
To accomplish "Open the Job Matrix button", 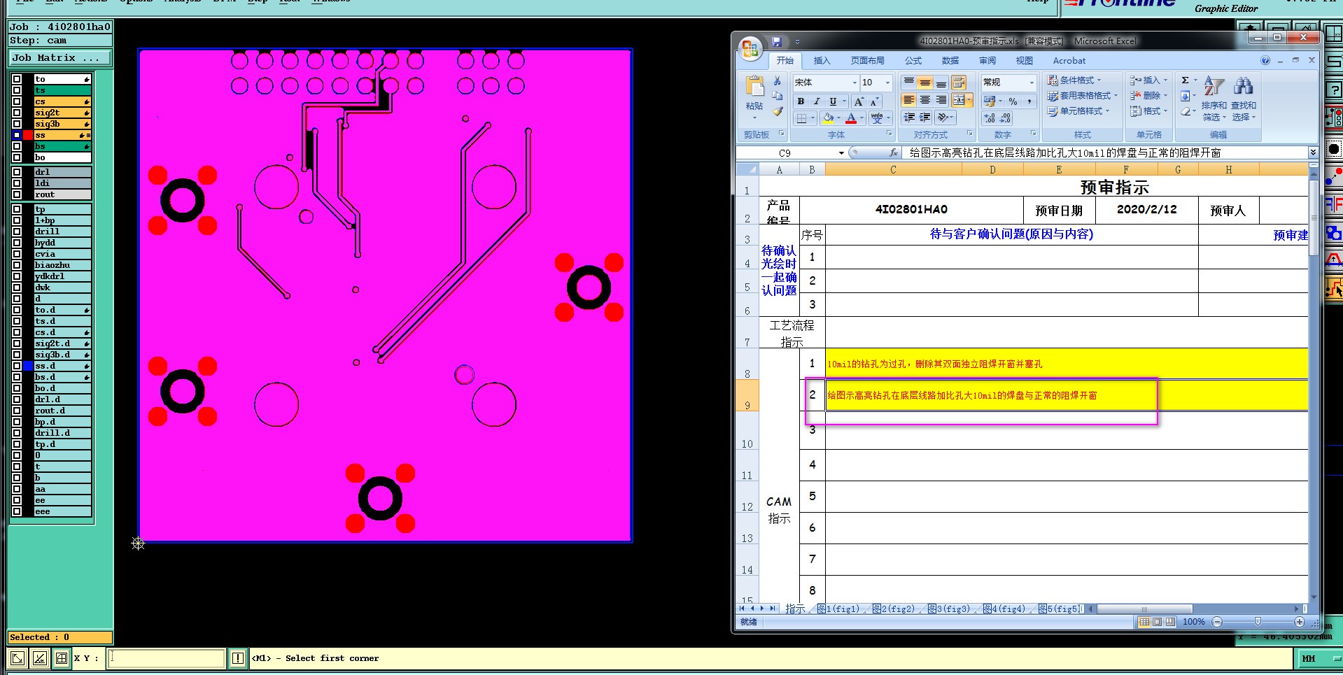I will pyautogui.click(x=60, y=58).
